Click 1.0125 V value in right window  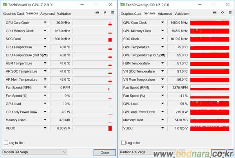tap(178, 128)
